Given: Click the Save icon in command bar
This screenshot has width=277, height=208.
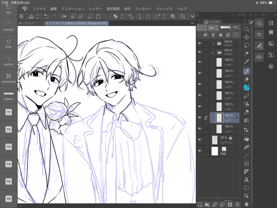Looking at the screenshot, I should click(31, 16).
